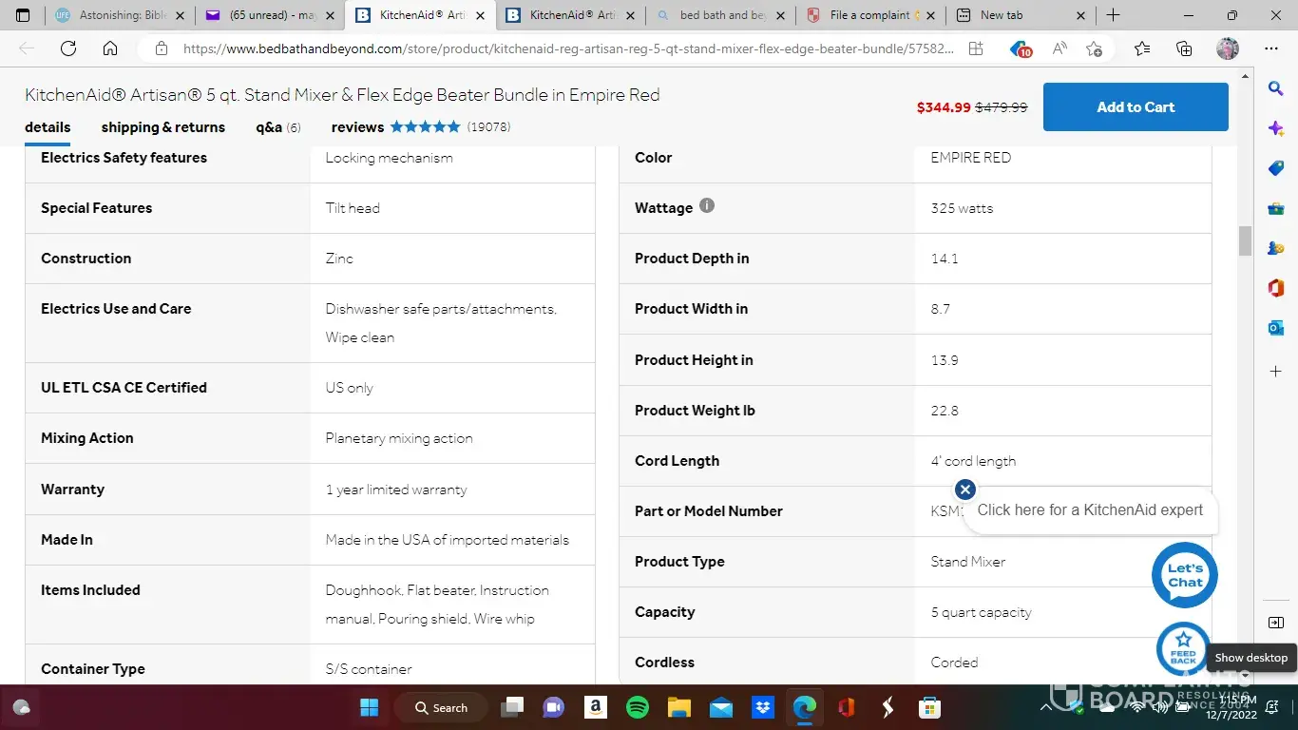Click the KitchenAid expert chat link
1298x730 pixels.
click(x=1090, y=510)
